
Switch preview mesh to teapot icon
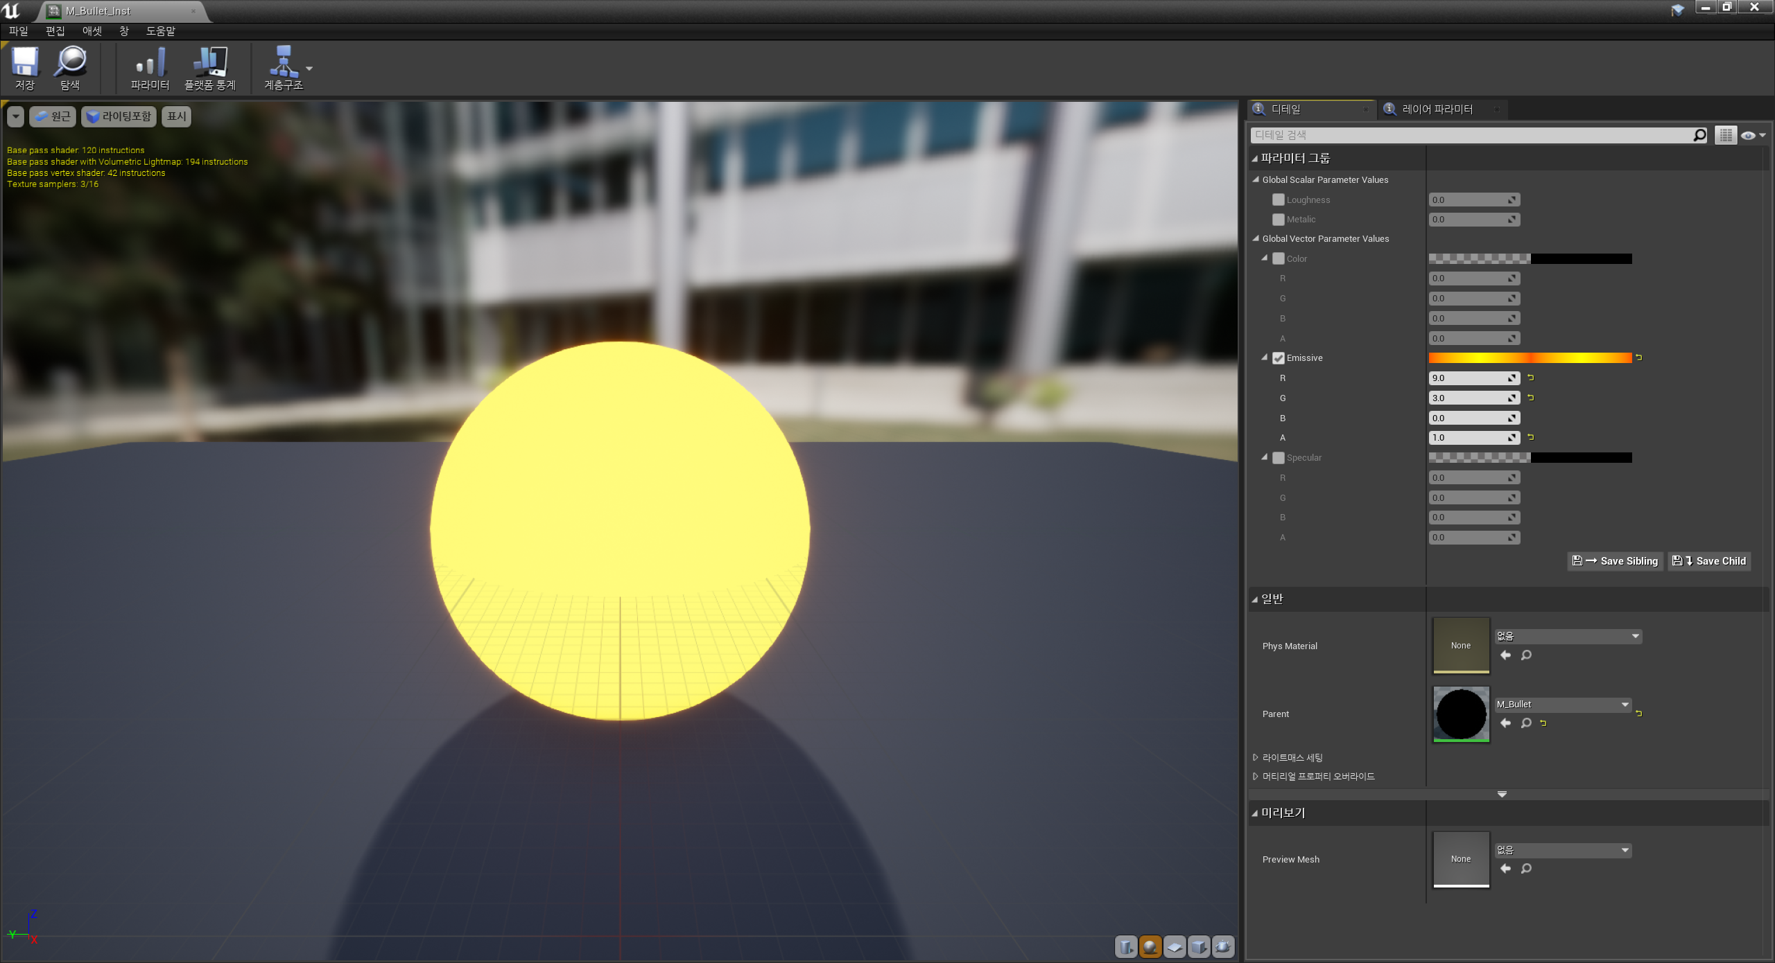[x=1223, y=946]
